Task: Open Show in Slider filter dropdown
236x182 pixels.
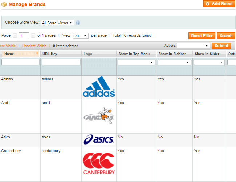Action: point(209,62)
